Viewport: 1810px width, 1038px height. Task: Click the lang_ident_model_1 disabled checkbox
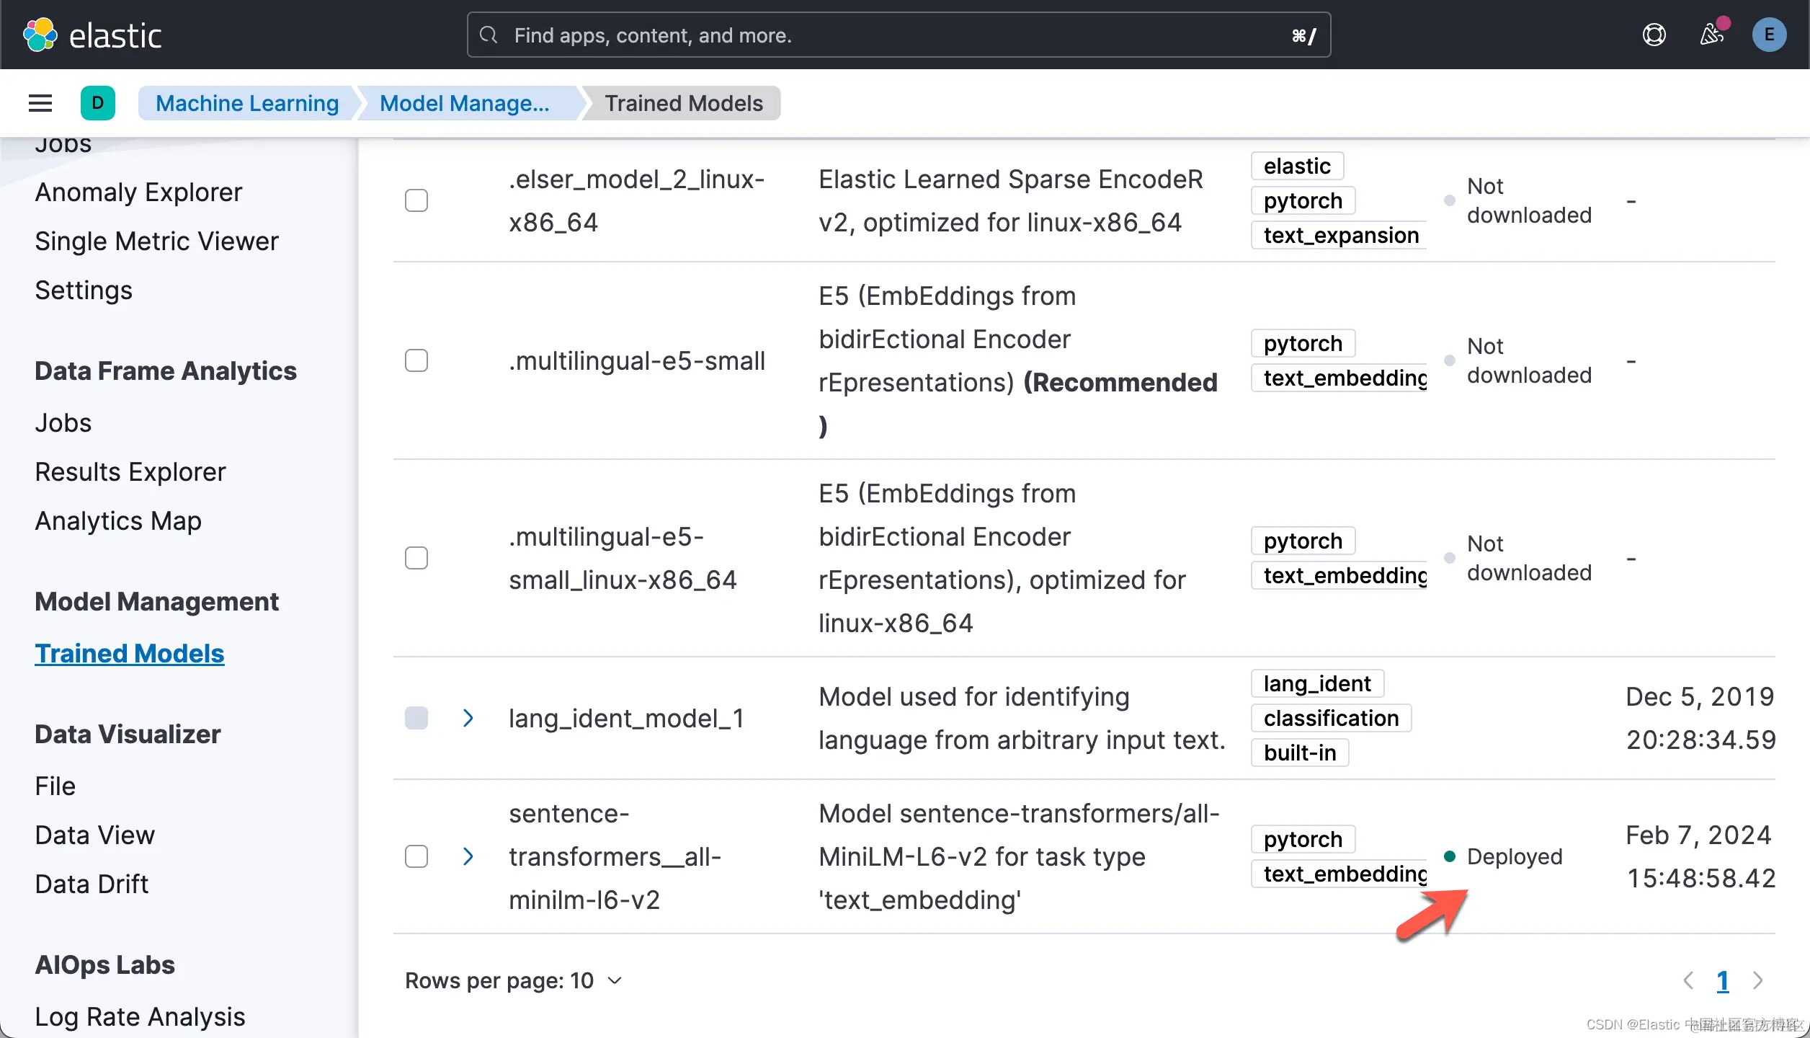416,718
